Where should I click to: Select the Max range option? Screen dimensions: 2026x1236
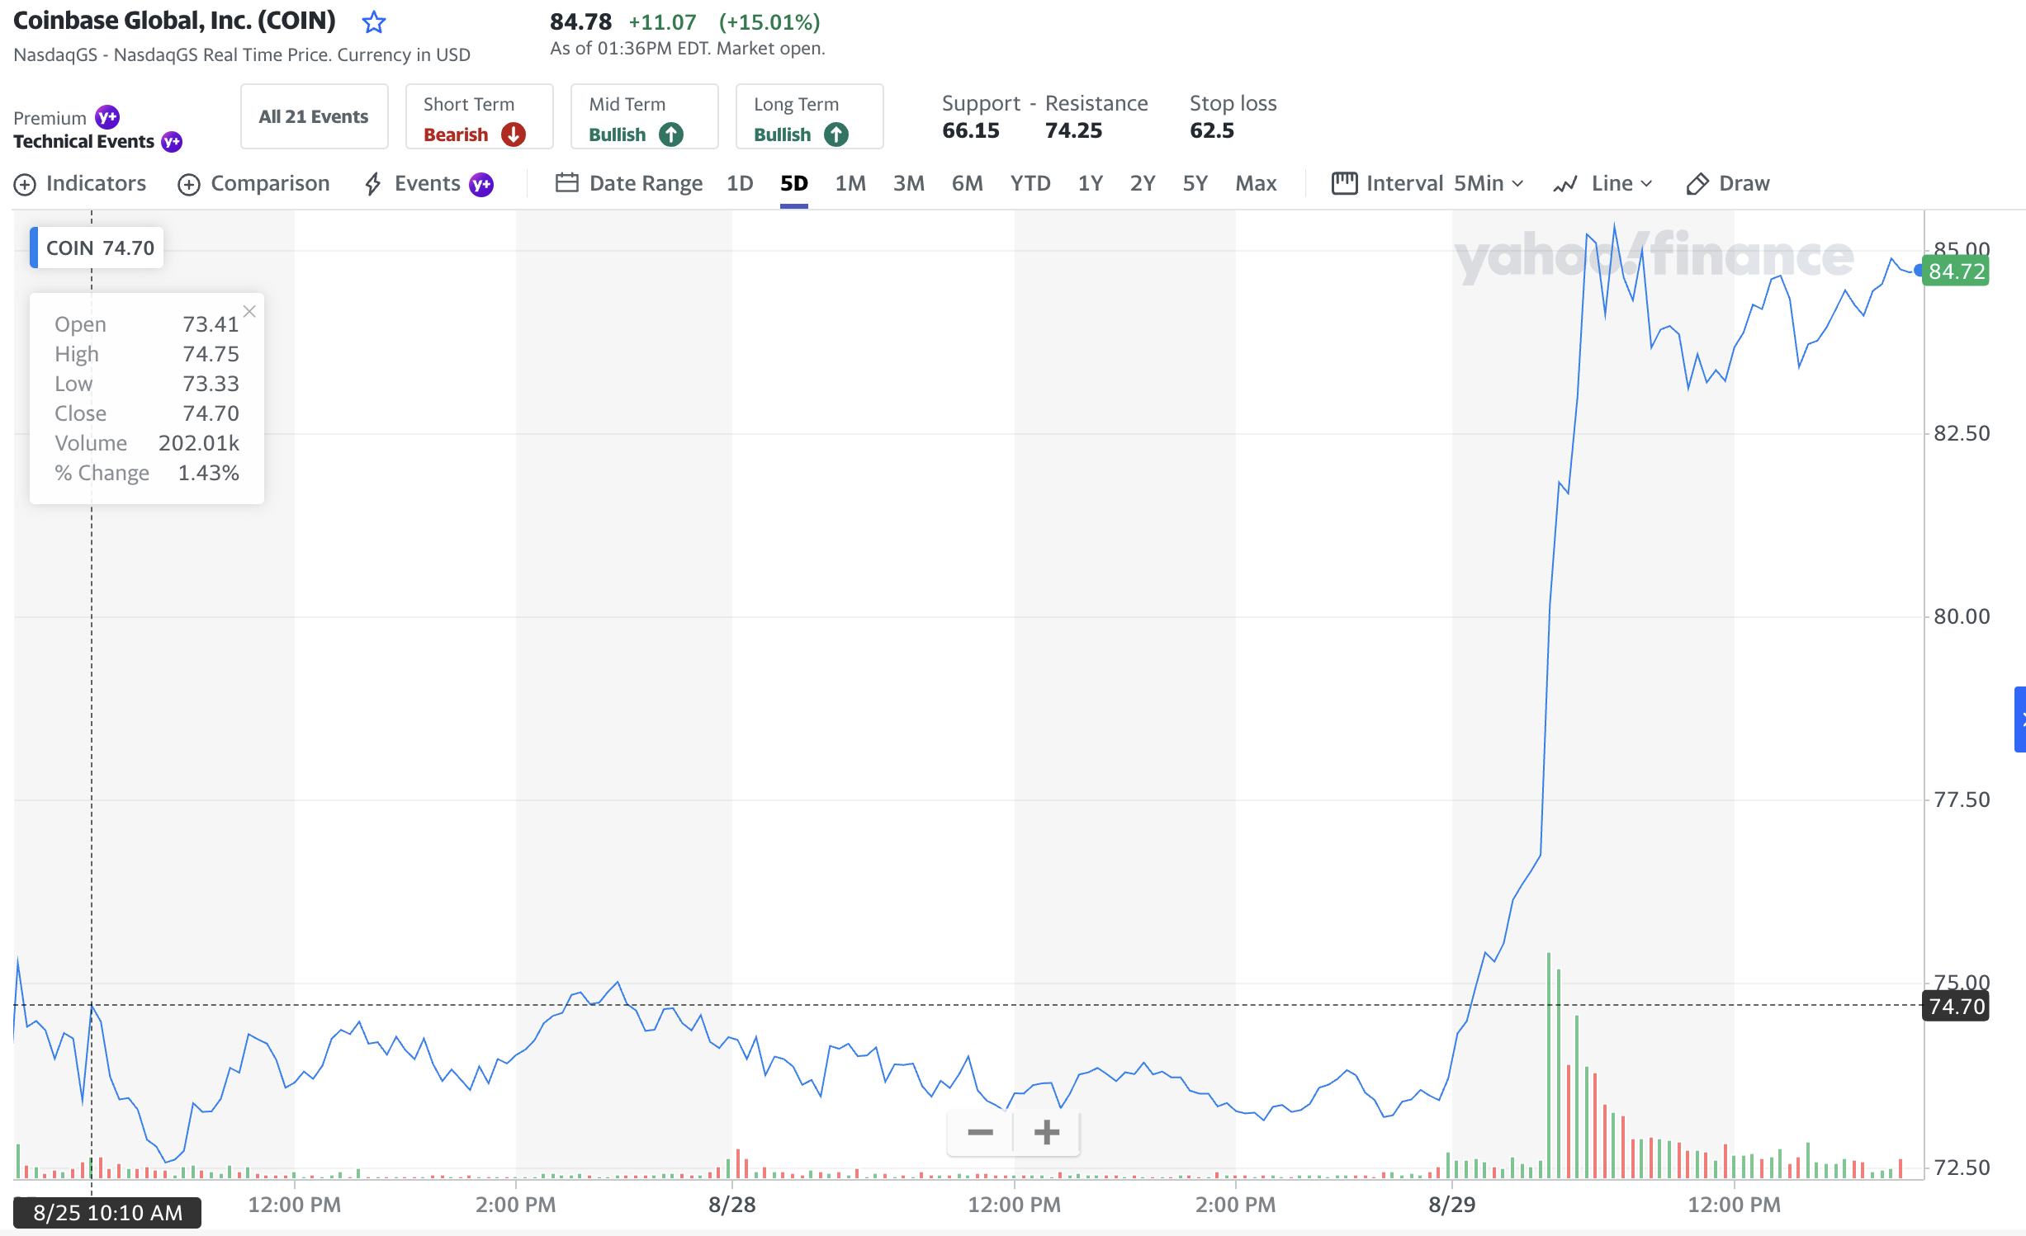click(1255, 183)
